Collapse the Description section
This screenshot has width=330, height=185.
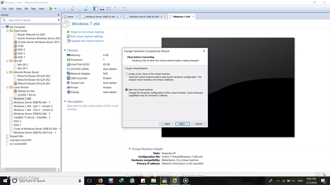coord(65,101)
